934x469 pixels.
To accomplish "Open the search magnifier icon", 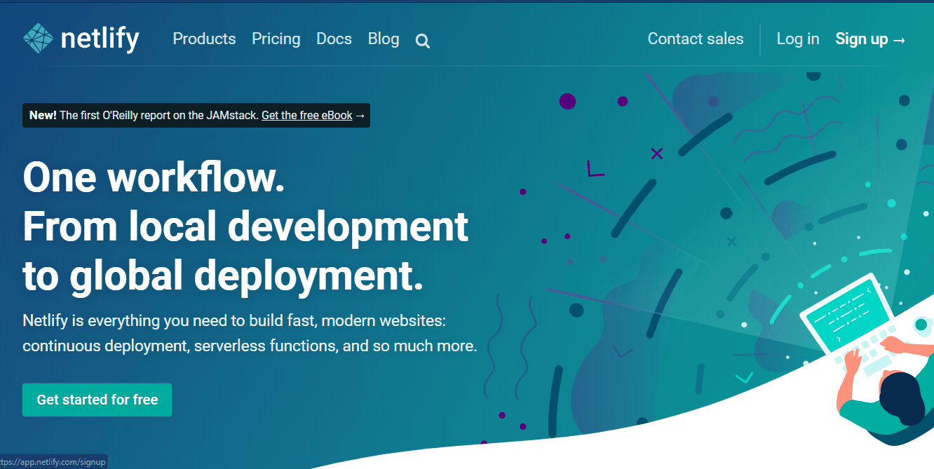I will [422, 41].
